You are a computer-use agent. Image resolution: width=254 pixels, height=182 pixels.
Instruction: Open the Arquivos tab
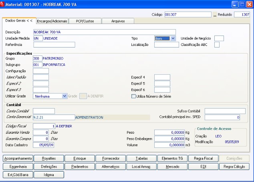(x=118, y=21)
